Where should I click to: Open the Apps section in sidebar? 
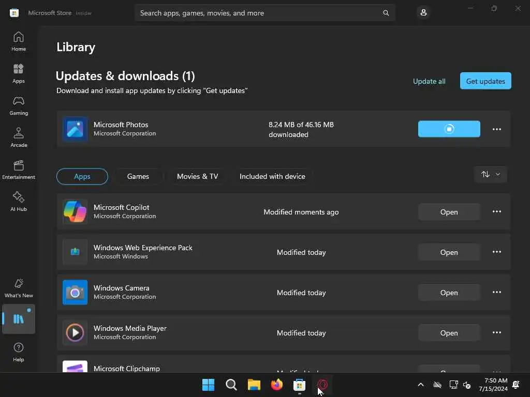pyautogui.click(x=19, y=73)
